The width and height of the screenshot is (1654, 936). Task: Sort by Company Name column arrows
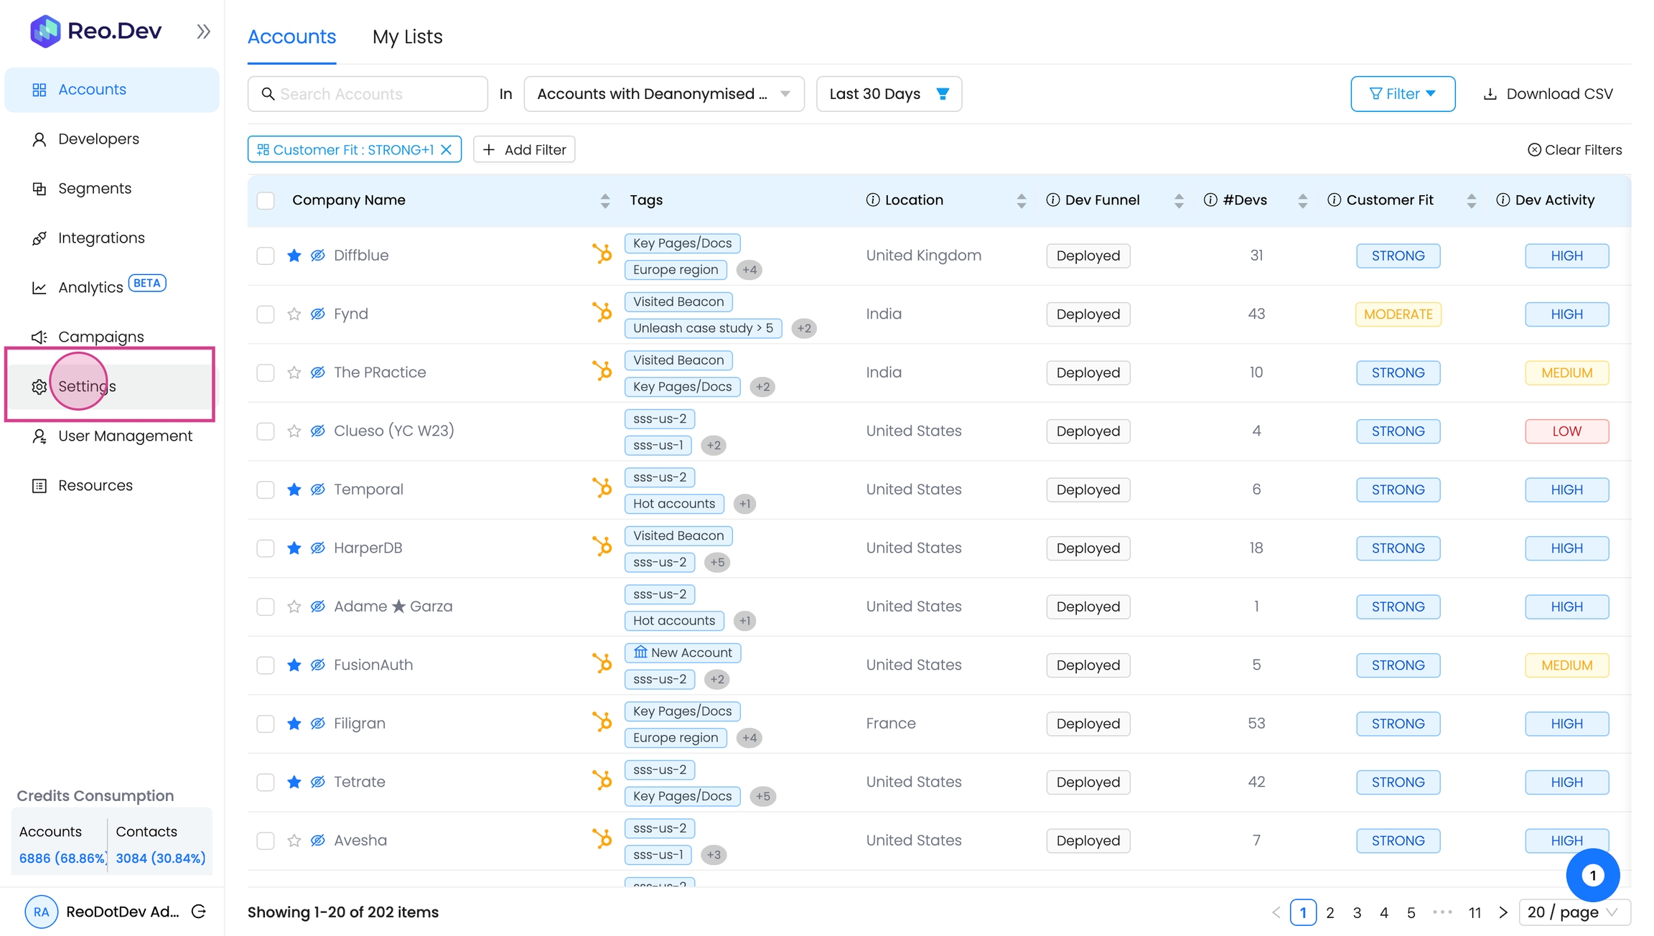pos(604,201)
